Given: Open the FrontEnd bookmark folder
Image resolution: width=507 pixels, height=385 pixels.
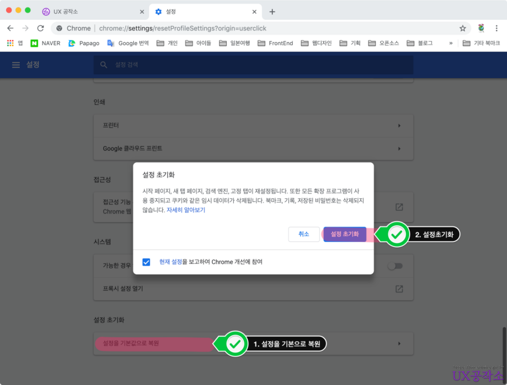Looking at the screenshot, I should click(x=275, y=43).
